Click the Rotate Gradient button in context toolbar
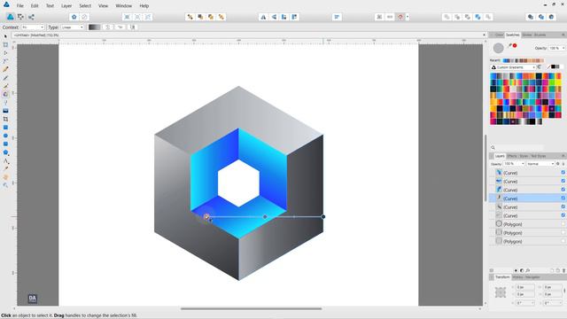 coord(107,27)
